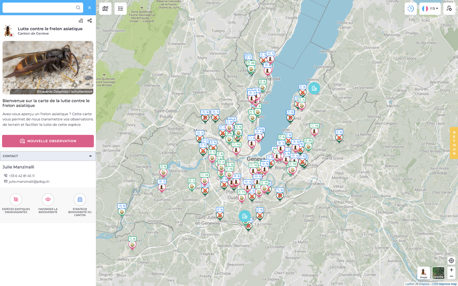Image resolution: width=458 pixels, height=286 pixels.
Task: Click into the search input field
Action: pyautogui.click(x=38, y=8)
